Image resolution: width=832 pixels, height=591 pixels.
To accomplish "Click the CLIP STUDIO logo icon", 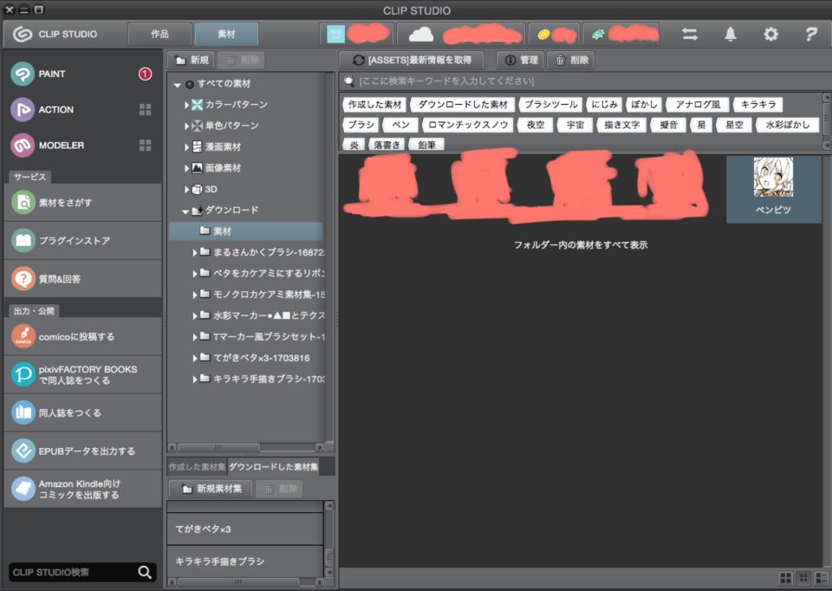I will (23, 34).
